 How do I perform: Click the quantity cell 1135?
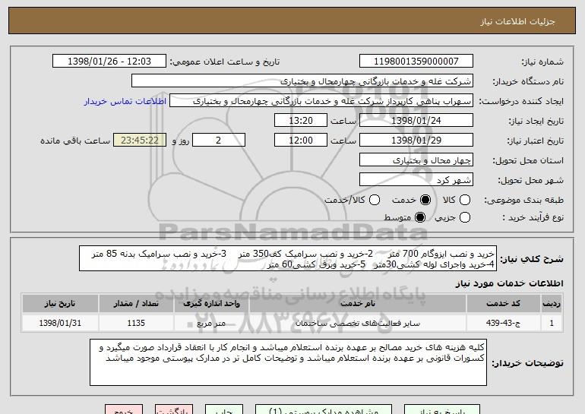[x=136, y=323]
